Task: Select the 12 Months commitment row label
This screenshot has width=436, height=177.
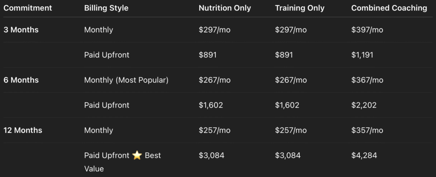Action: tap(23, 130)
